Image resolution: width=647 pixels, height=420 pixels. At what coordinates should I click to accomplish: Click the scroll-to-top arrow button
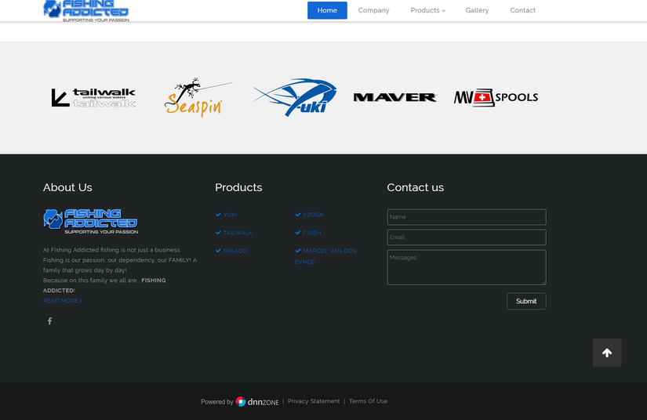coord(607,353)
